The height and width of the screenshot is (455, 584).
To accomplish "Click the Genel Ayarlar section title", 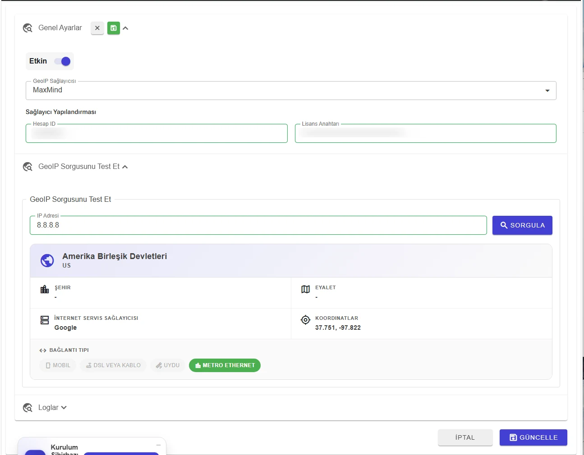I will coord(60,28).
